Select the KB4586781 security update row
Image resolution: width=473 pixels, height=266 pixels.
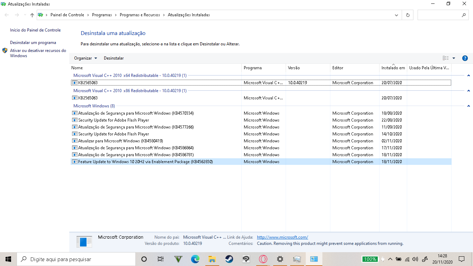pos(261,155)
